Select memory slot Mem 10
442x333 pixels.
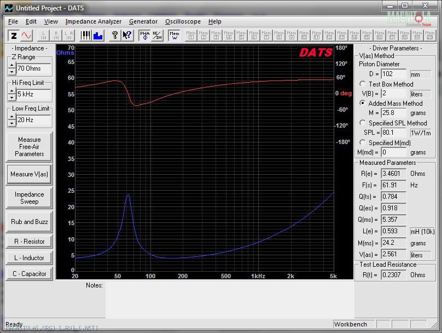click(x=304, y=36)
